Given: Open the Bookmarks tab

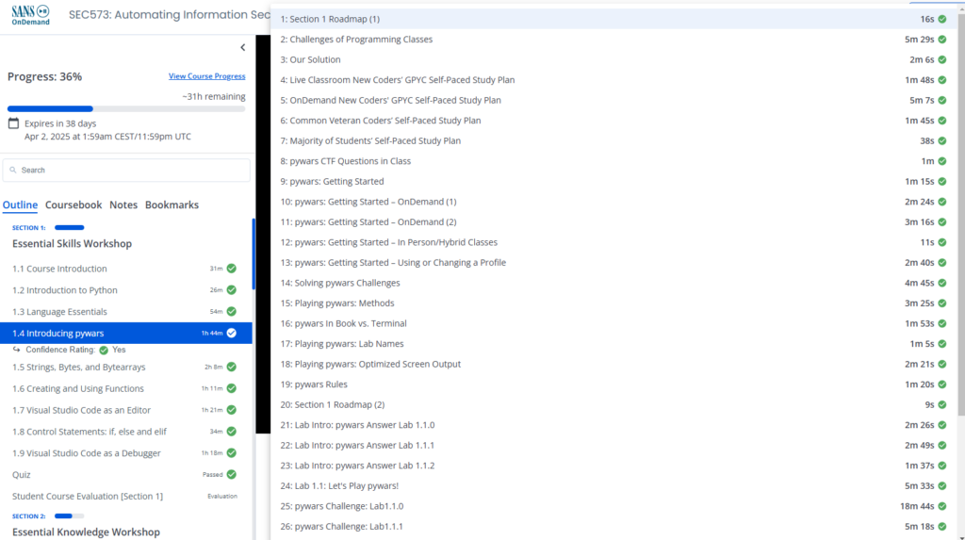Looking at the screenshot, I should 172,205.
